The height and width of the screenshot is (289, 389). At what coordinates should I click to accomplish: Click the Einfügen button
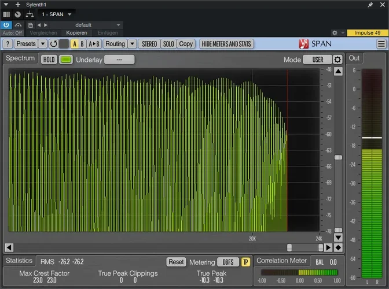point(108,33)
